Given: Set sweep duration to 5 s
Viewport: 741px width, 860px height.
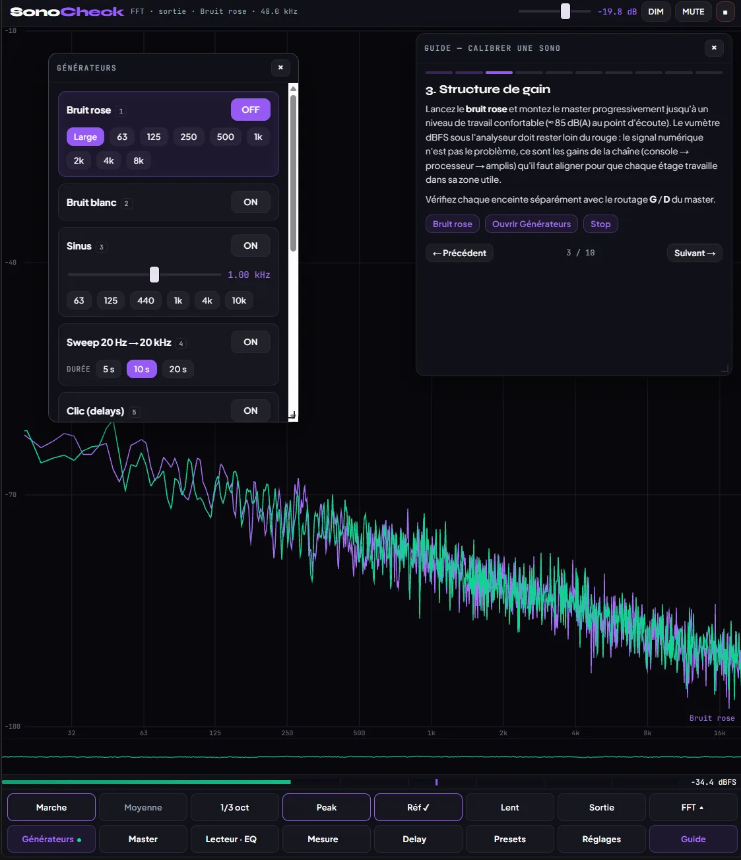Looking at the screenshot, I should 109,369.
